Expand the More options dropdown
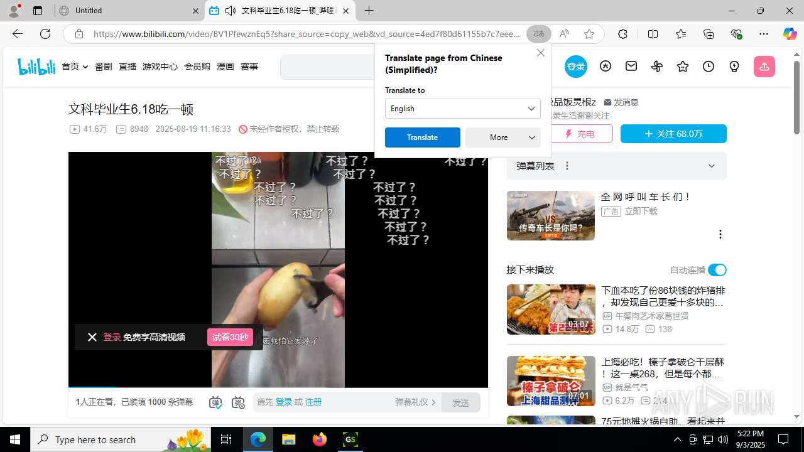 pyautogui.click(x=503, y=137)
